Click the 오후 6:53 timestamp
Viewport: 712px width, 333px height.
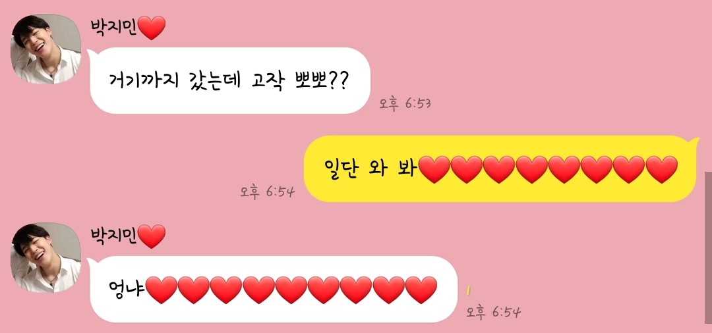405,104
